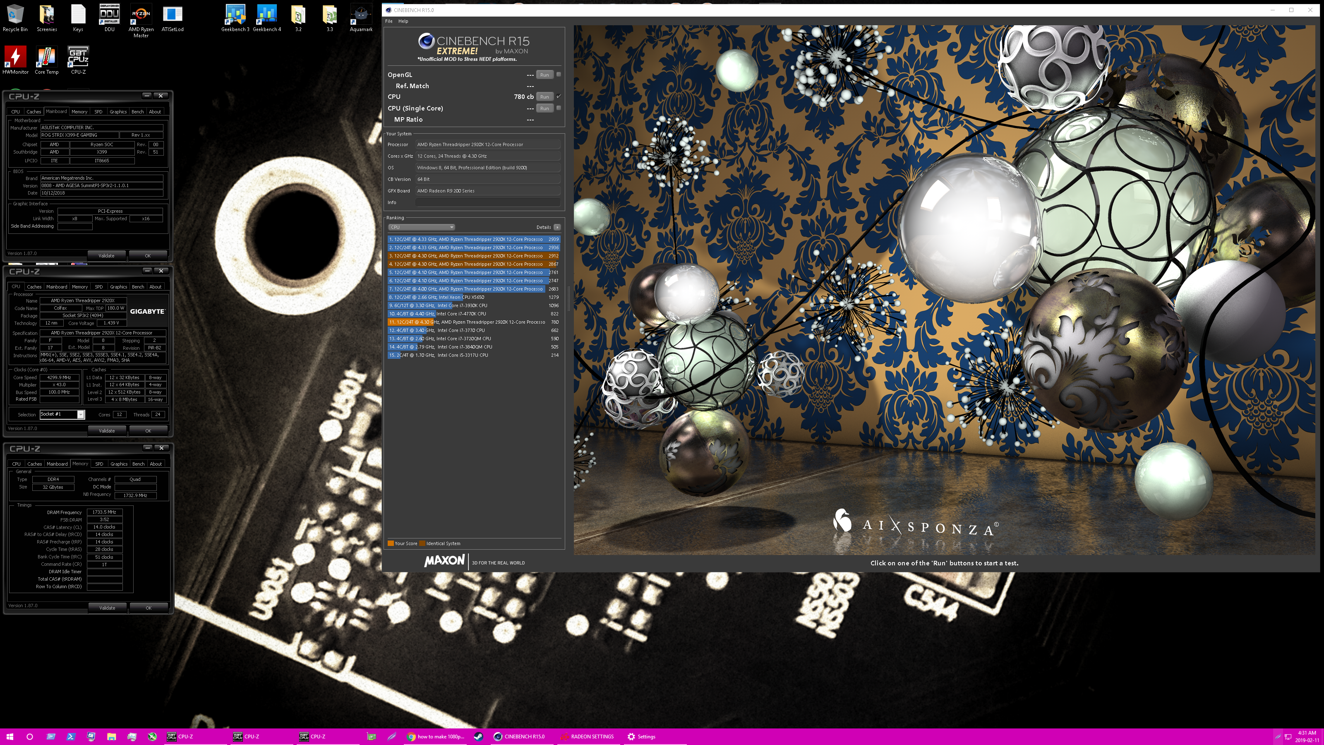Screen dimensions: 1324x745
Task: Click Validate in the Mainboard CPU-Z window
Action: pos(106,255)
